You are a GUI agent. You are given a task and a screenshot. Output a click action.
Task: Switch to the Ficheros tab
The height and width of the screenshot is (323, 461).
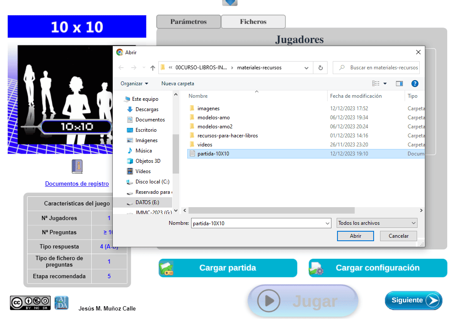(x=253, y=22)
